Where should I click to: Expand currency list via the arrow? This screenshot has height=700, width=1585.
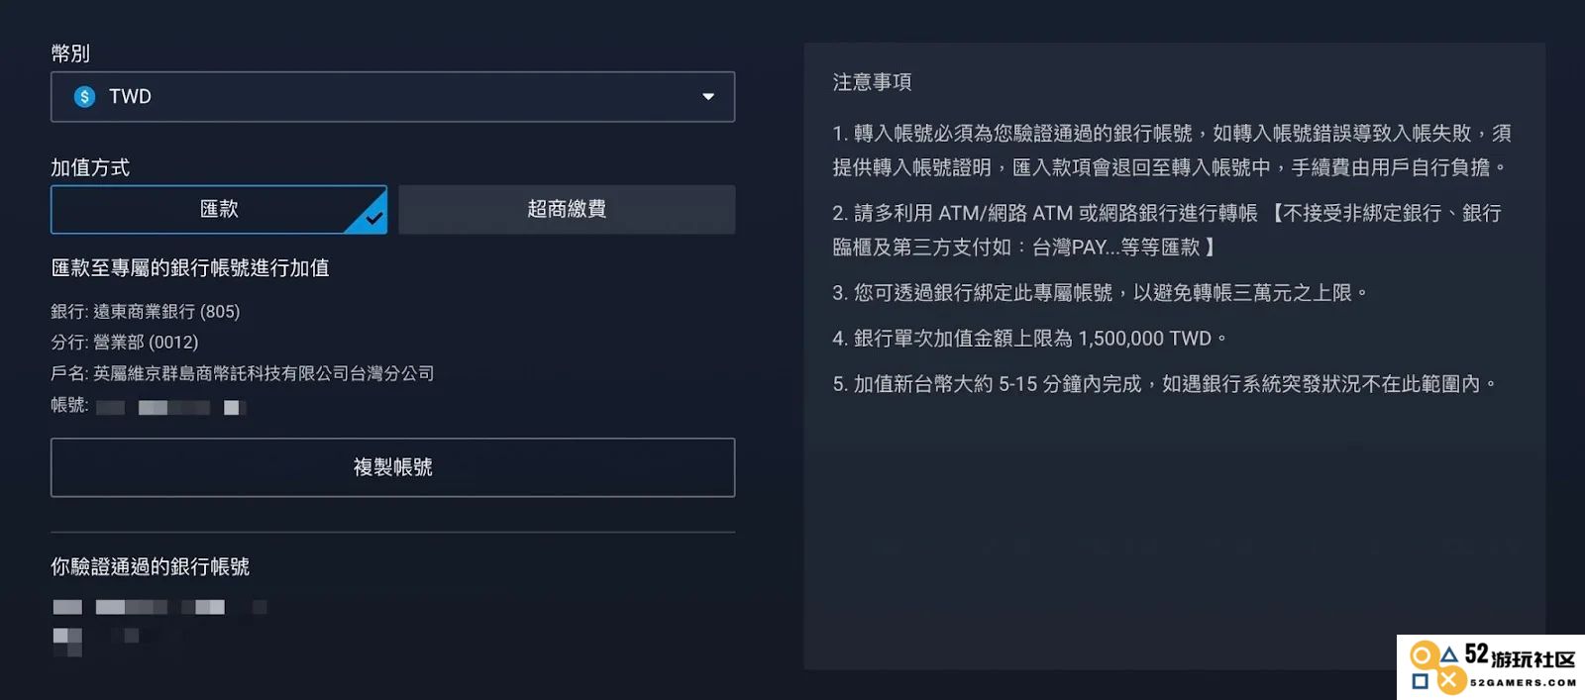(708, 96)
